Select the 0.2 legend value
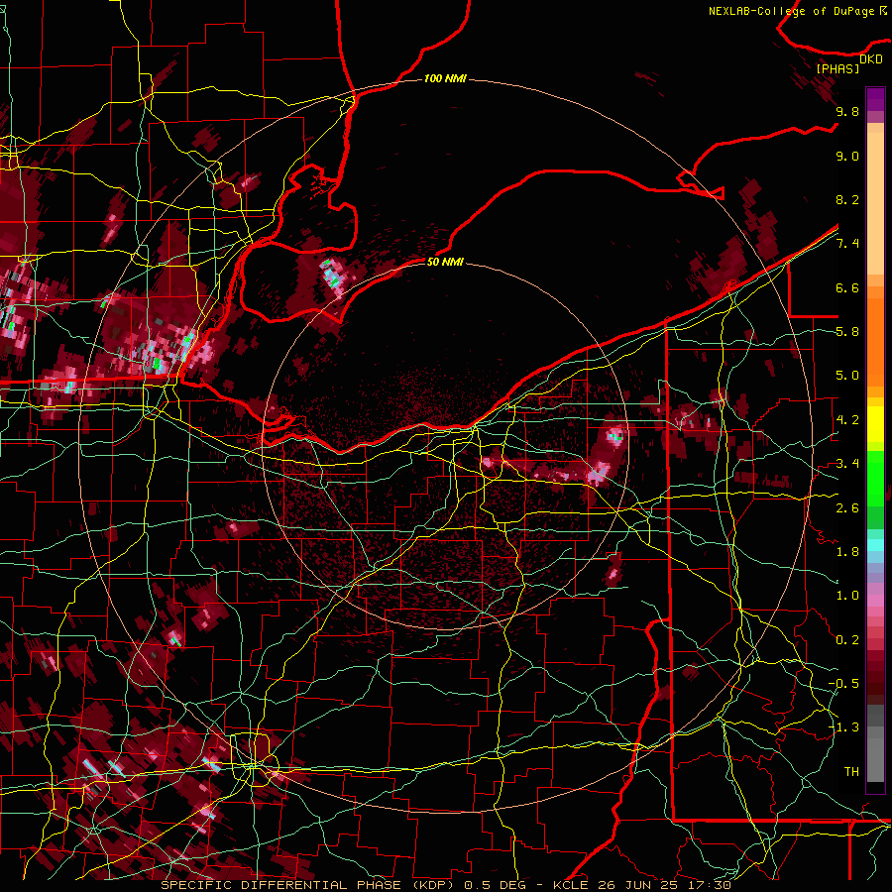The height and width of the screenshot is (892, 892). pos(847,639)
